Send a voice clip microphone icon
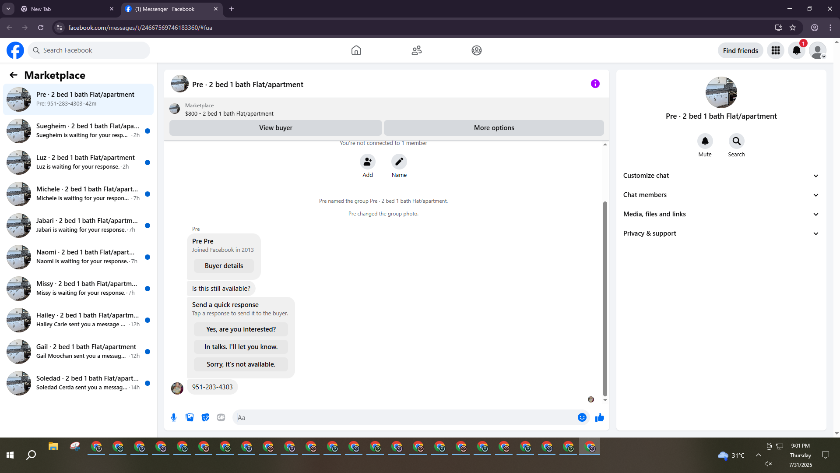 click(x=174, y=417)
